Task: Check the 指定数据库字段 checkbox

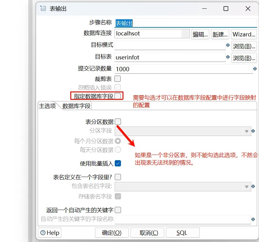Action: (x=118, y=96)
